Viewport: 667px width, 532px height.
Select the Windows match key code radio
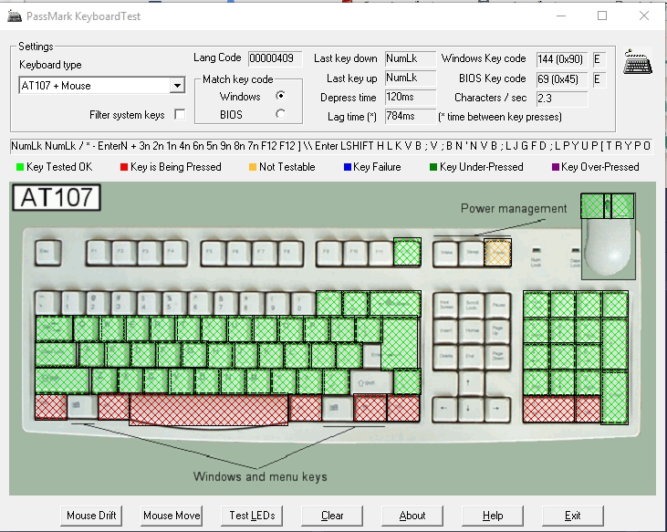(280, 96)
